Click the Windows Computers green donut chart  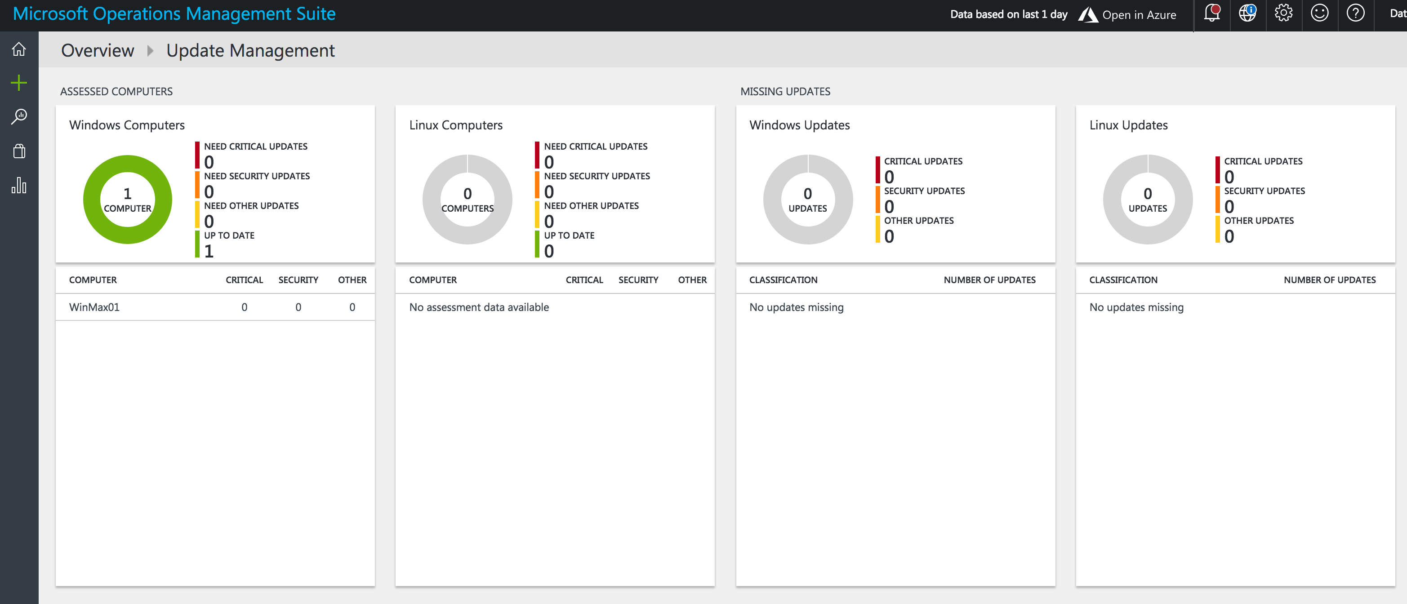click(128, 200)
